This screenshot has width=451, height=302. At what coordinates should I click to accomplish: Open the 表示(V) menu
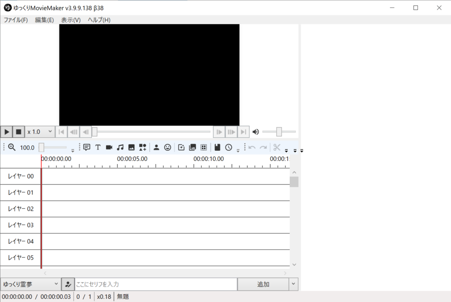tap(71, 20)
